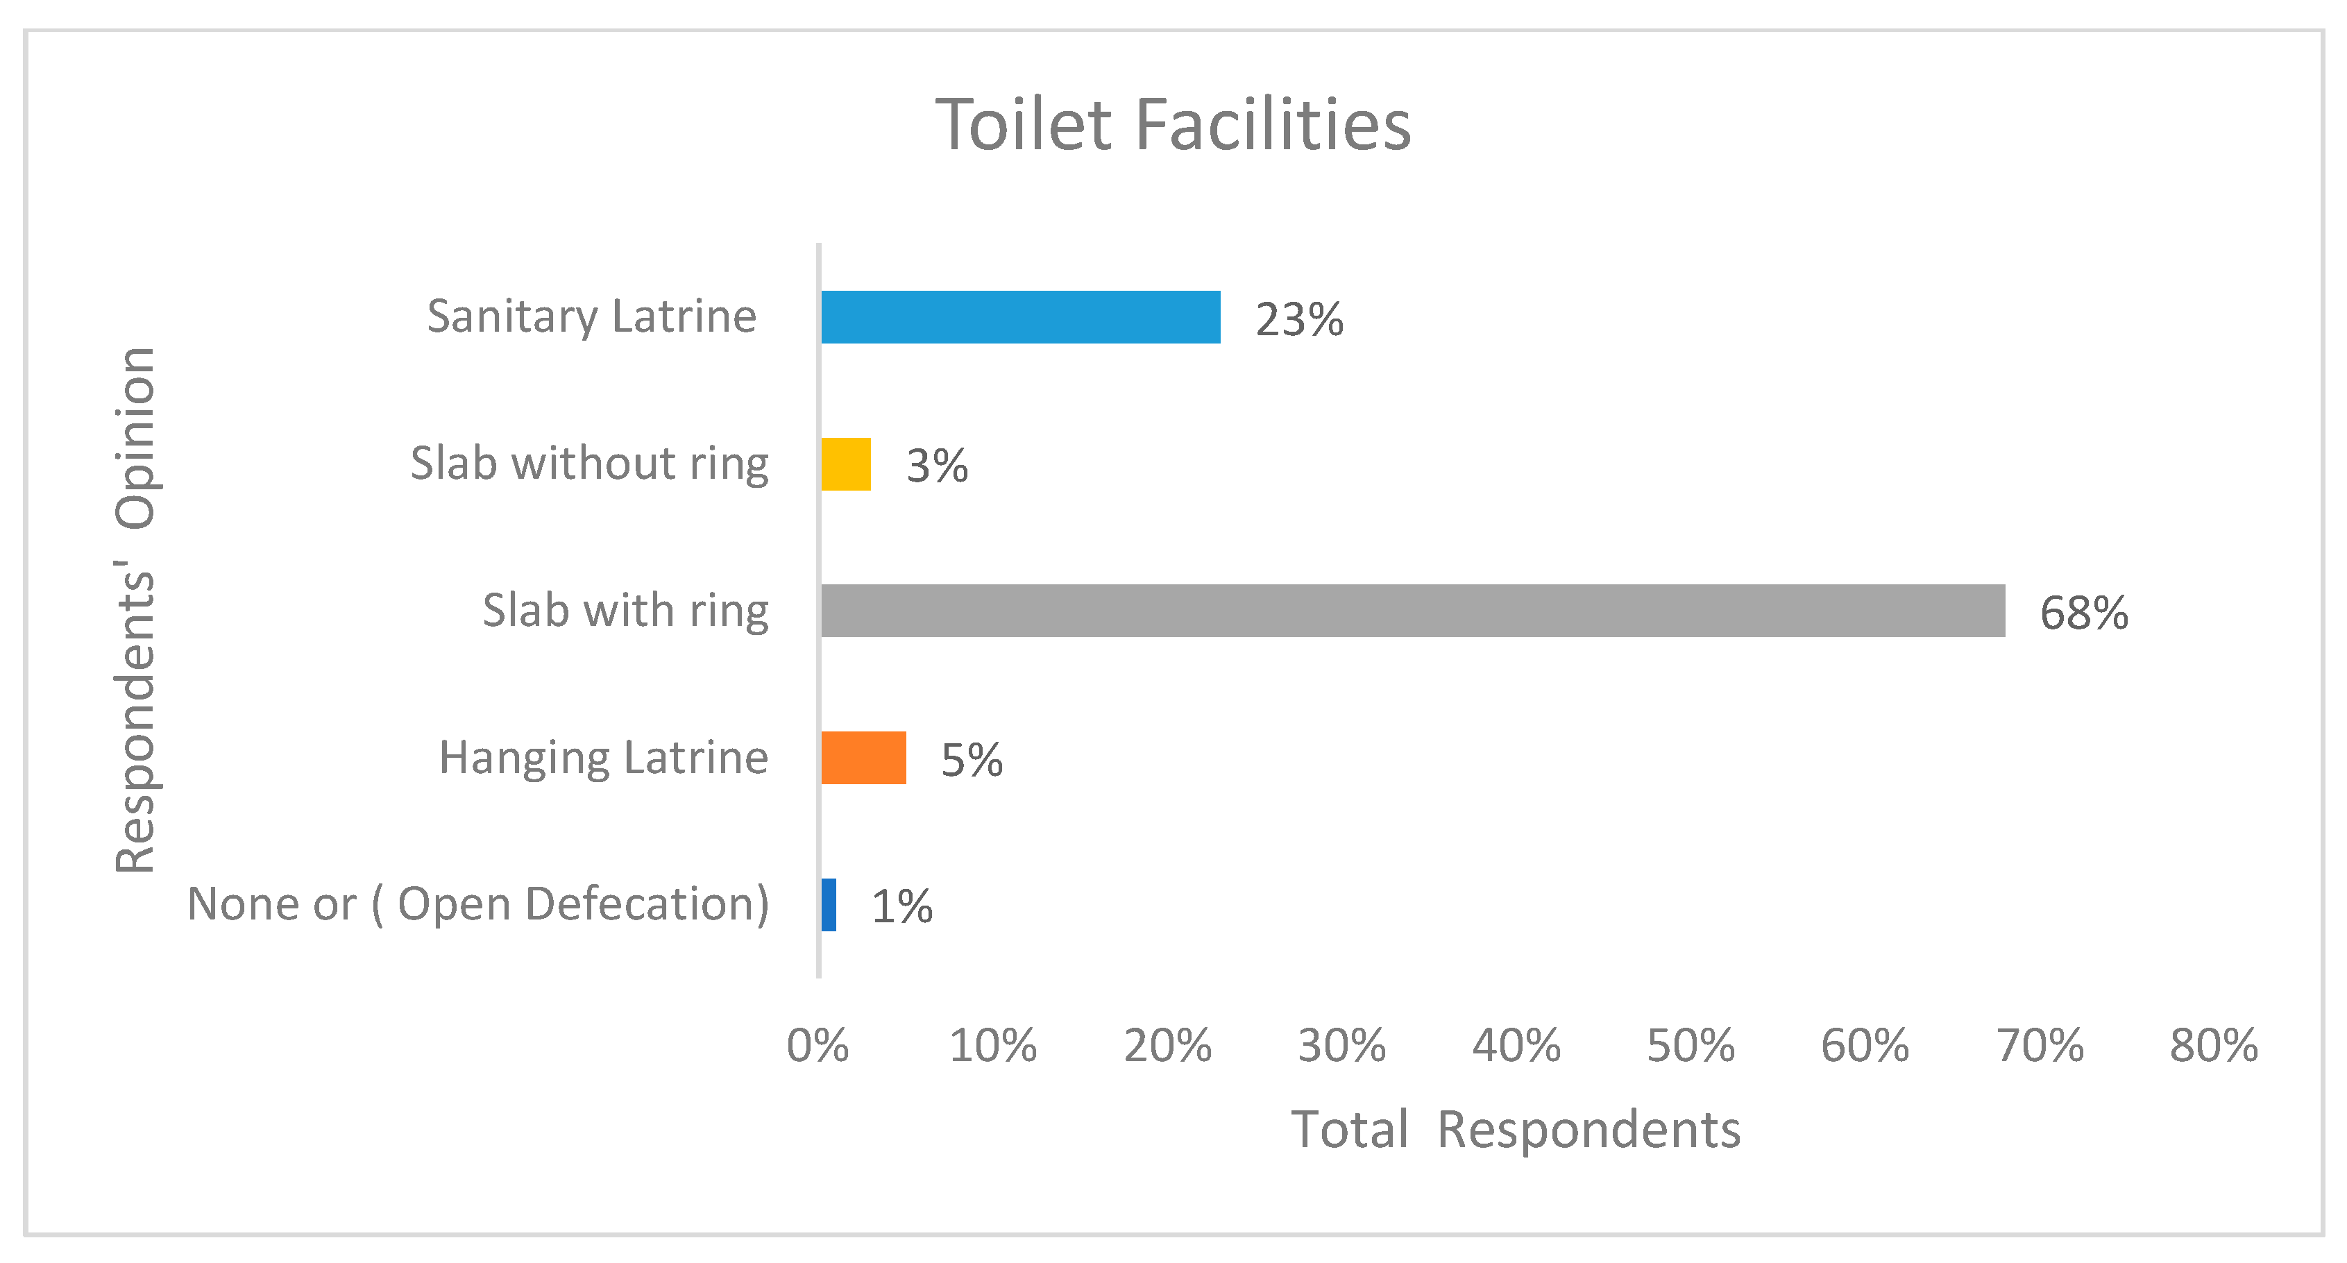This screenshot has width=2347, height=1263.
Task: Click the Toilet Facilities chart title
Action: pos(1173,125)
